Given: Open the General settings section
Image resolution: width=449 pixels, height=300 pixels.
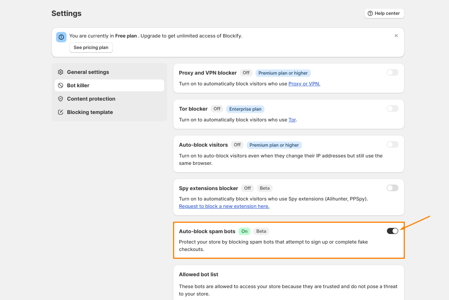Looking at the screenshot, I should pyautogui.click(x=88, y=72).
